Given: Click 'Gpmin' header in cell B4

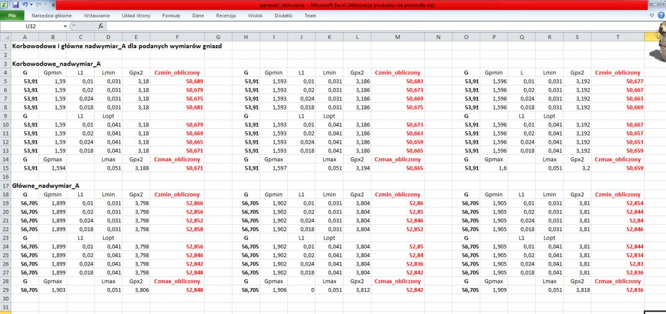Looking at the screenshot, I should (53, 72).
